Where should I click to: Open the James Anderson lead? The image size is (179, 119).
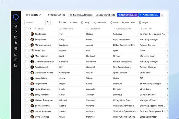pyautogui.click(x=43, y=111)
